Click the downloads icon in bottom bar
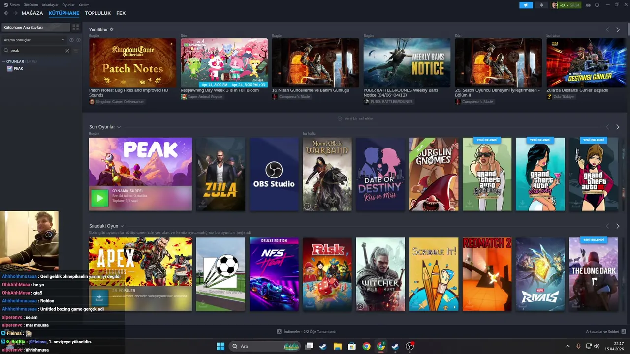This screenshot has height=354, width=630. (x=279, y=332)
